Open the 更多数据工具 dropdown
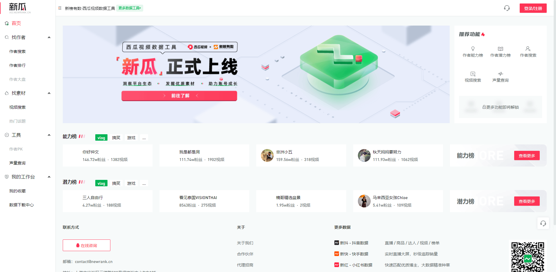 click(130, 8)
